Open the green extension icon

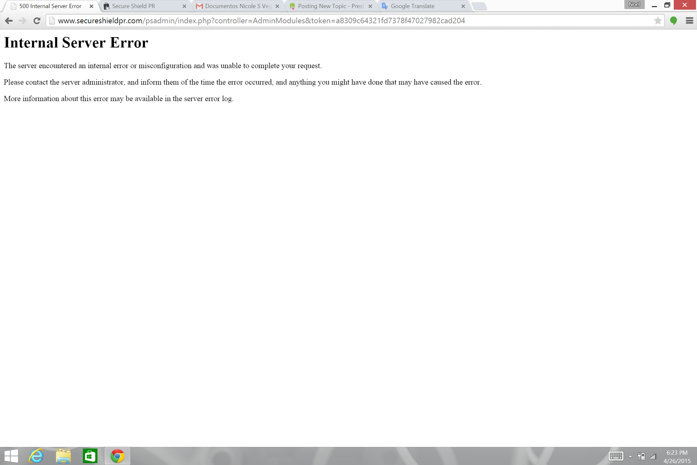coord(673,21)
